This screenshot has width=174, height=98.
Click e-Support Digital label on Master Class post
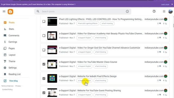(84, 66)
